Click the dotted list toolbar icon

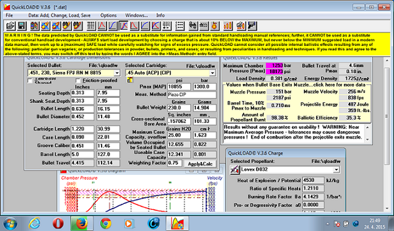tap(180, 26)
